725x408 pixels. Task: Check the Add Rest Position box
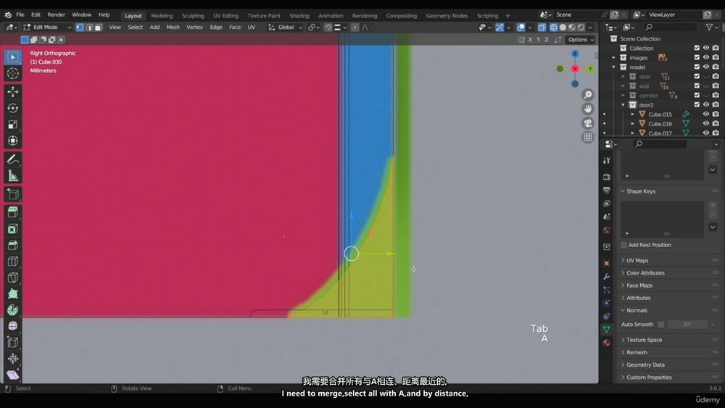[x=623, y=245]
